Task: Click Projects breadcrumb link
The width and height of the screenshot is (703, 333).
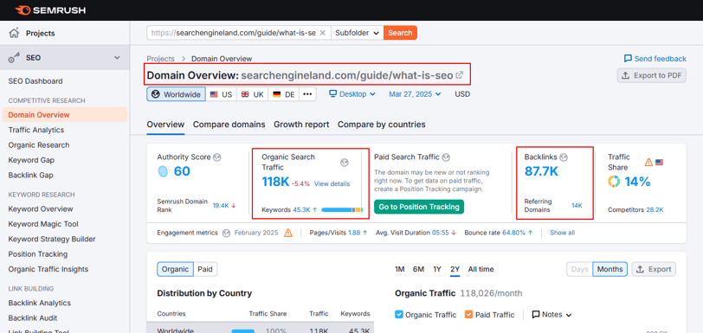Action: point(160,59)
